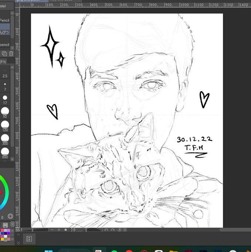The width and height of the screenshot is (251, 252).
Task: Click the horizontal ruler above canvas
Action: [135, 5]
